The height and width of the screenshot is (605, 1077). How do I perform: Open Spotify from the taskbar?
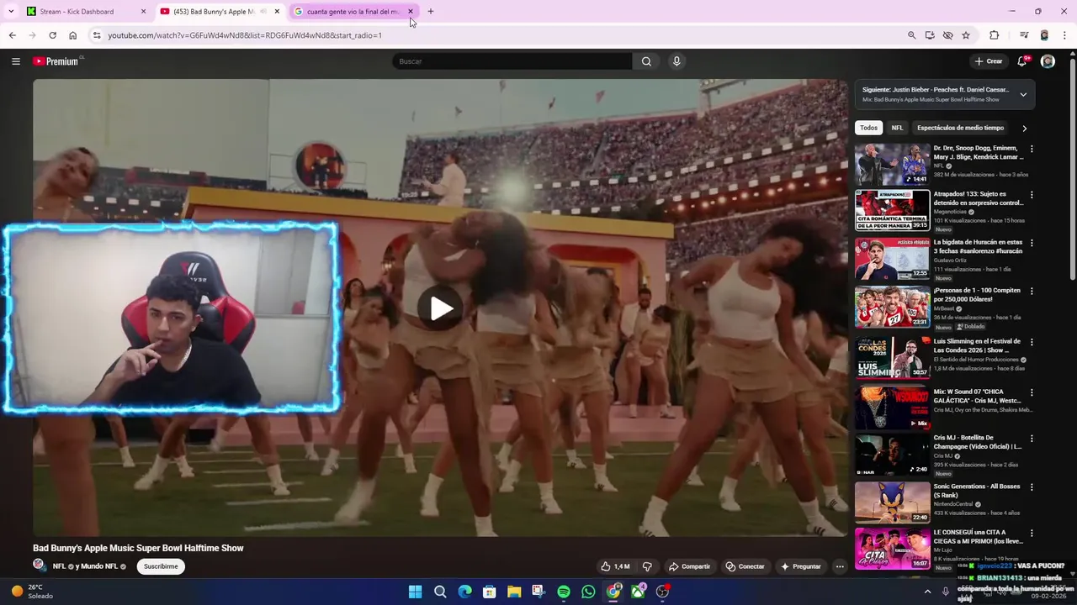(564, 592)
